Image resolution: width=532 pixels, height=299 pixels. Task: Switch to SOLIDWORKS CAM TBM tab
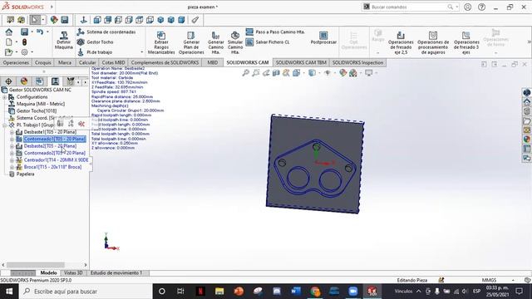pyautogui.click(x=301, y=63)
